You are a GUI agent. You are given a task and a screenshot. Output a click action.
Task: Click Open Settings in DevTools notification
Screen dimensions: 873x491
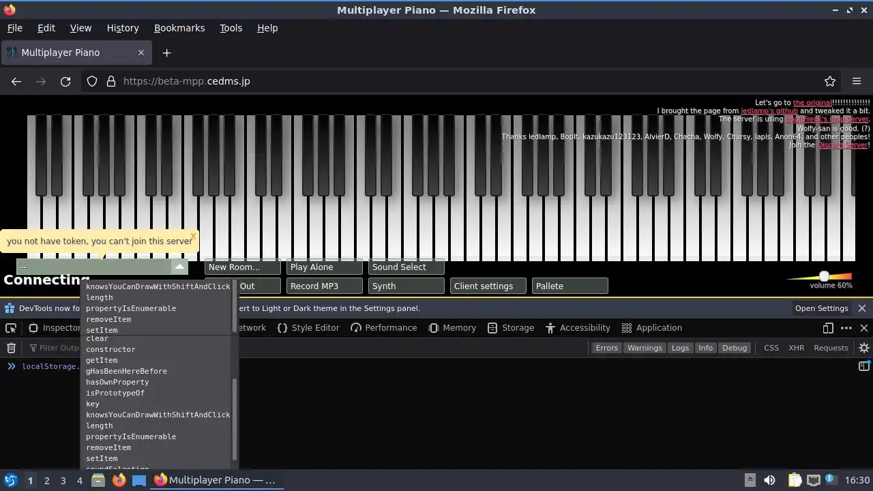[821, 308]
